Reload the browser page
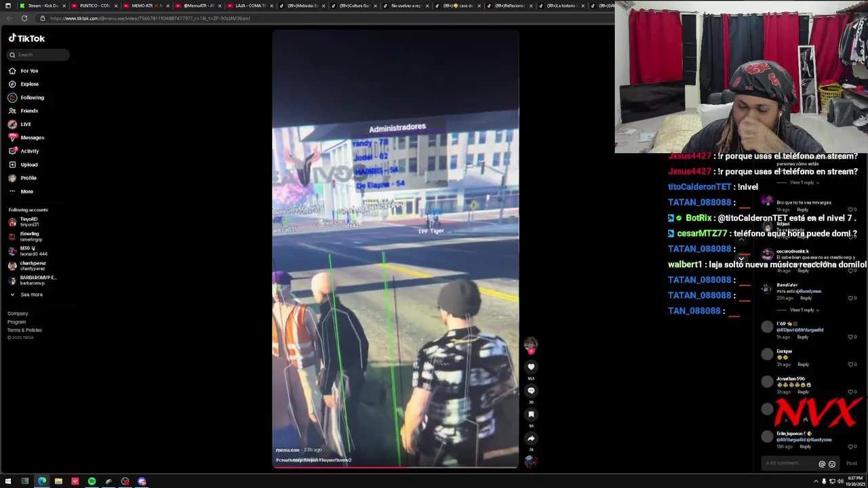 pos(24,18)
